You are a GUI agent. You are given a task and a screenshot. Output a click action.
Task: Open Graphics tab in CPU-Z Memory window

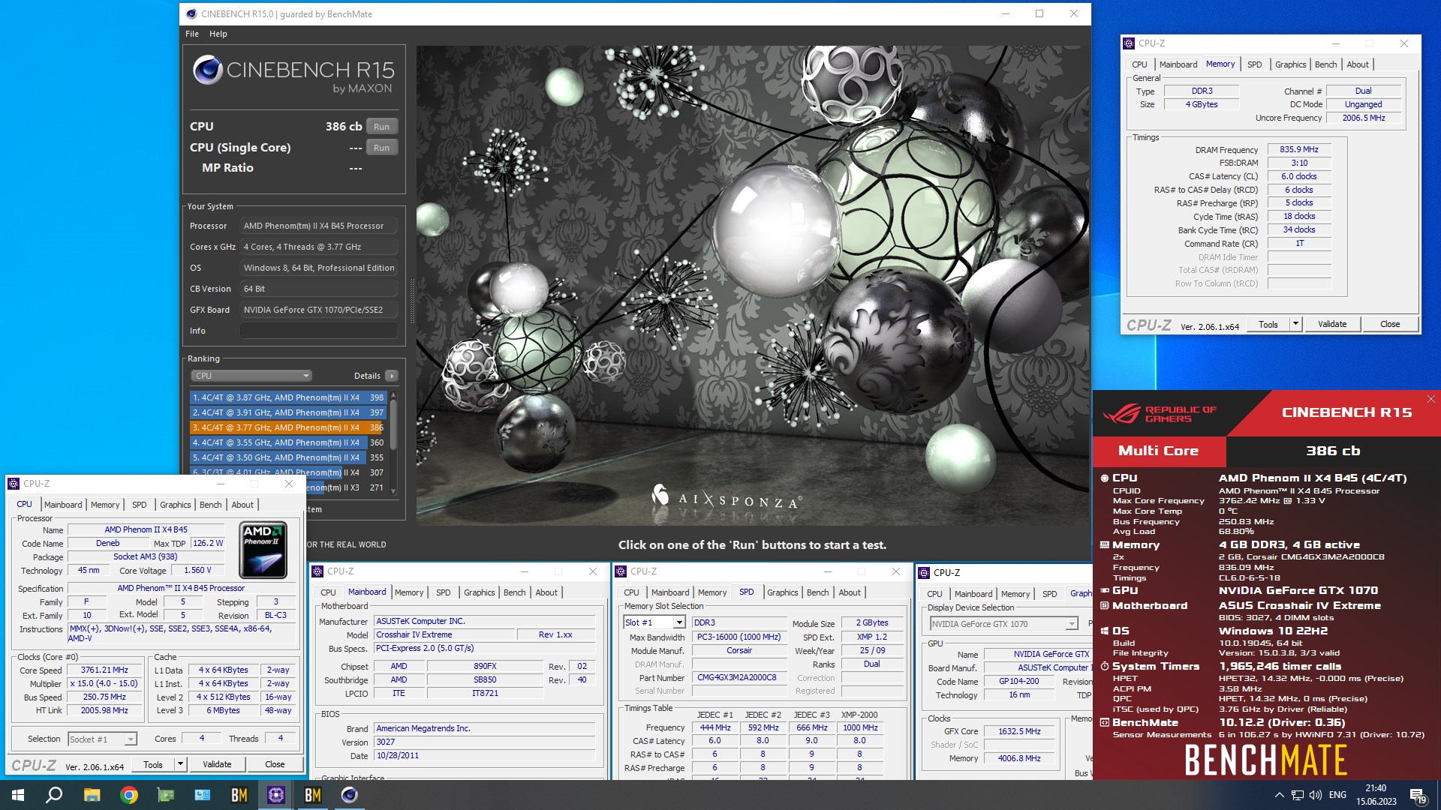(x=1290, y=64)
